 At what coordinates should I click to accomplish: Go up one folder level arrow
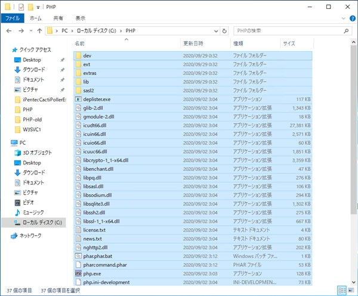pos(39,31)
